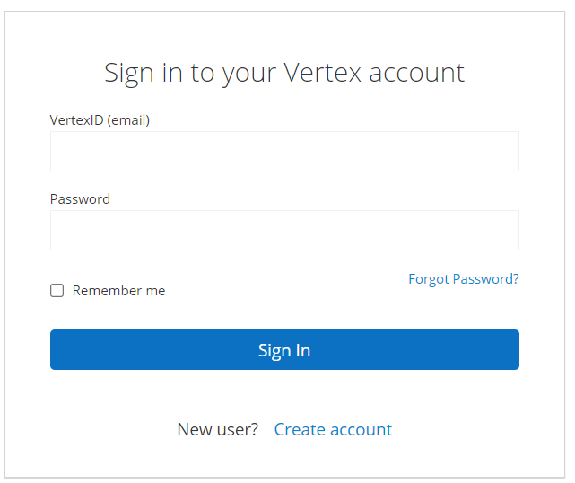Click the Remember me label text
The image size is (575, 483).
tap(118, 291)
